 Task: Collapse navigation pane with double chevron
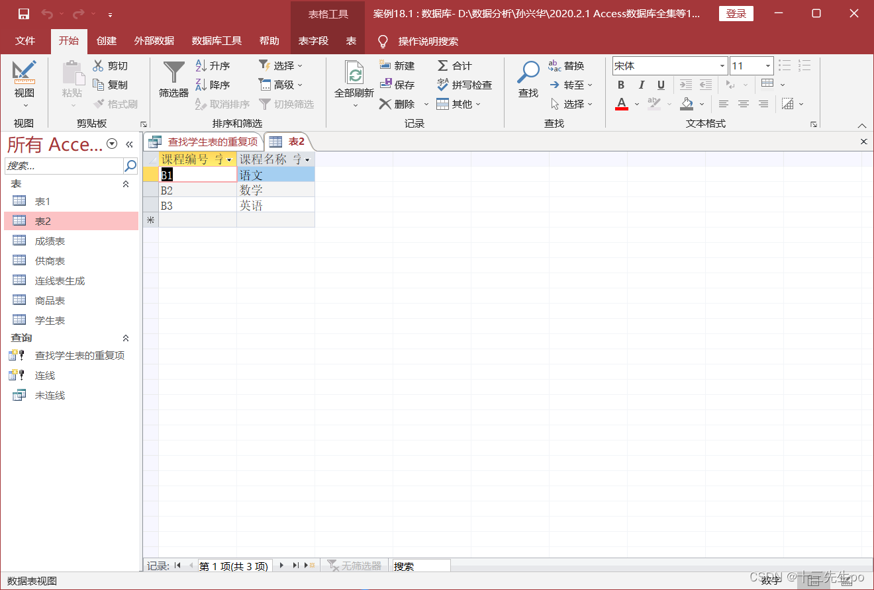[129, 144]
